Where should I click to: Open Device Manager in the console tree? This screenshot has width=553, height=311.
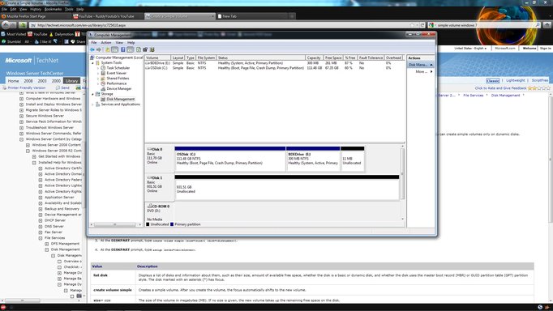tap(119, 89)
